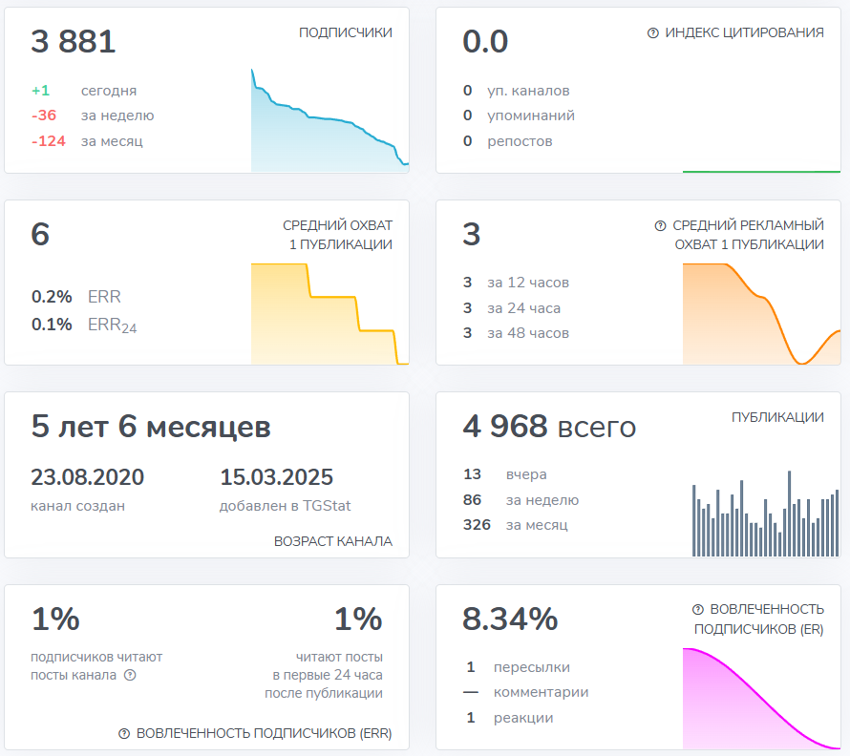Viewport: 850px width, 756px height.
Task: Click the publications bar chart
Action: (764, 515)
